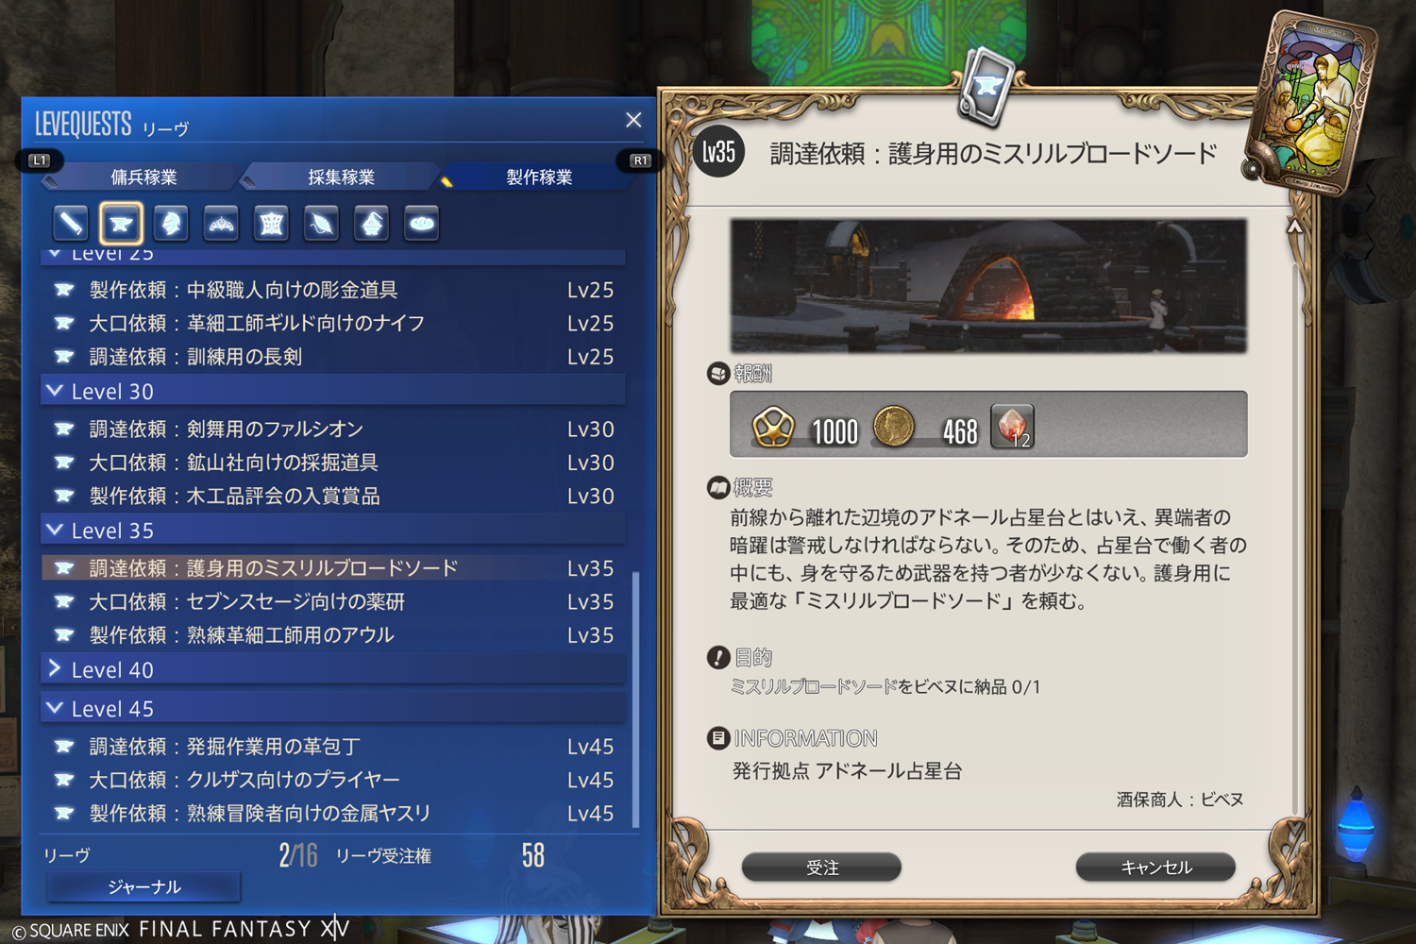Select the Armorer helmet class icon
Screen dimensions: 1416x944
click(171, 224)
